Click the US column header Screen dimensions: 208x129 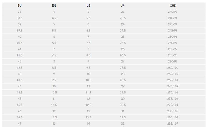click(88, 6)
